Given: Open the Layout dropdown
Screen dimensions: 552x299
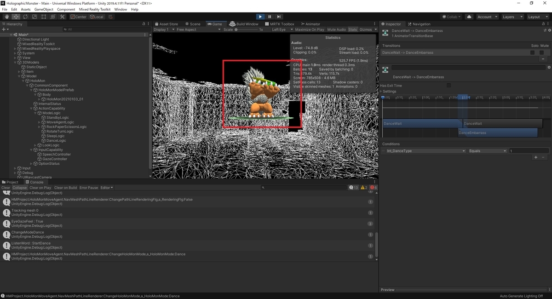Looking at the screenshot, I should click(x=537, y=17).
